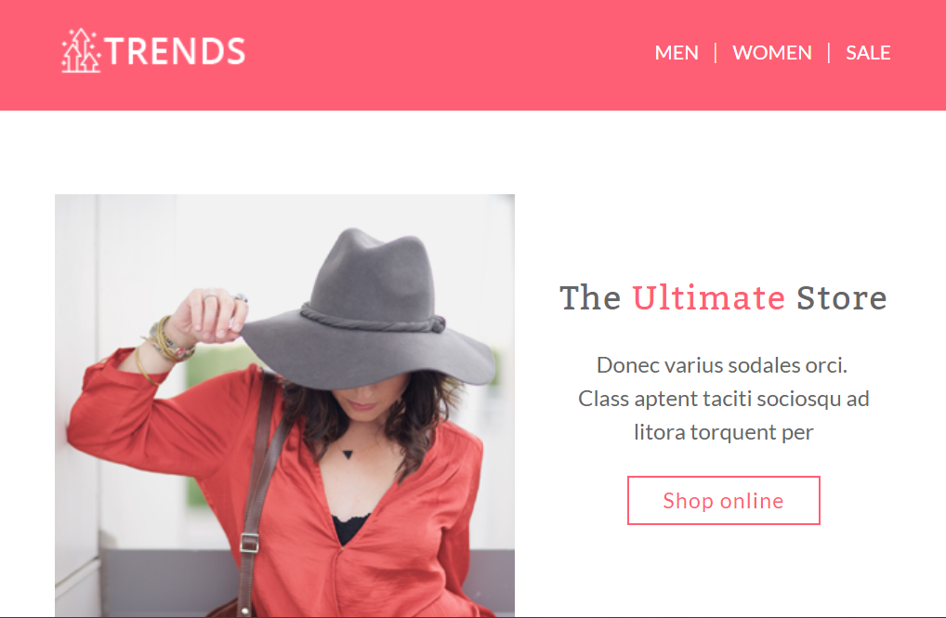Select the line 'Donec varius sodales orci.'
The image size is (946, 618).
pyautogui.click(x=722, y=366)
